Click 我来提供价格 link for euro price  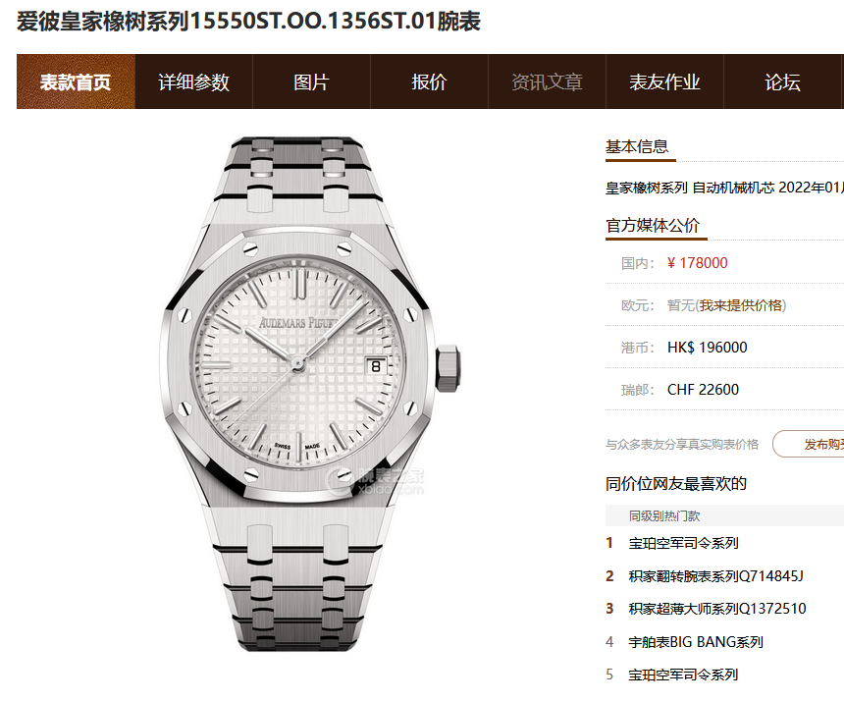[741, 305]
